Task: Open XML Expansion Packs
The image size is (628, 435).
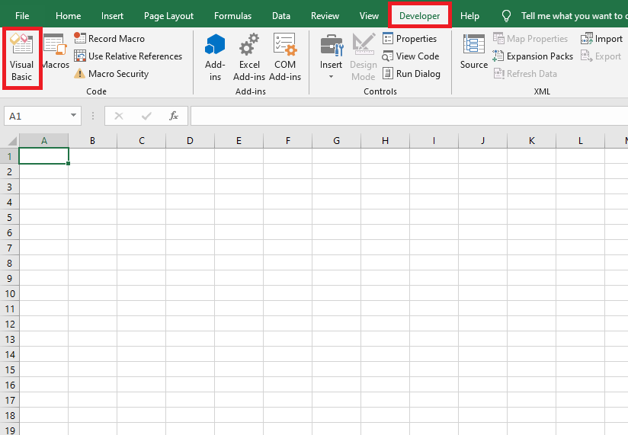Action: point(533,56)
